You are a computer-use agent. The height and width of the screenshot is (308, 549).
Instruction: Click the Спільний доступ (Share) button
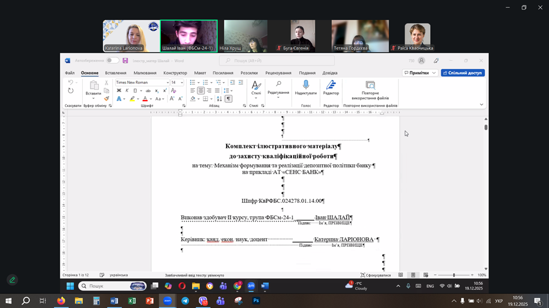pos(463,73)
